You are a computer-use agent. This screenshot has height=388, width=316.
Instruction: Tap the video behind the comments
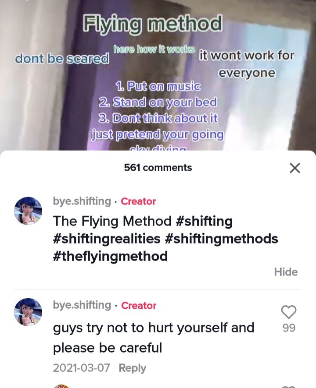(x=158, y=74)
